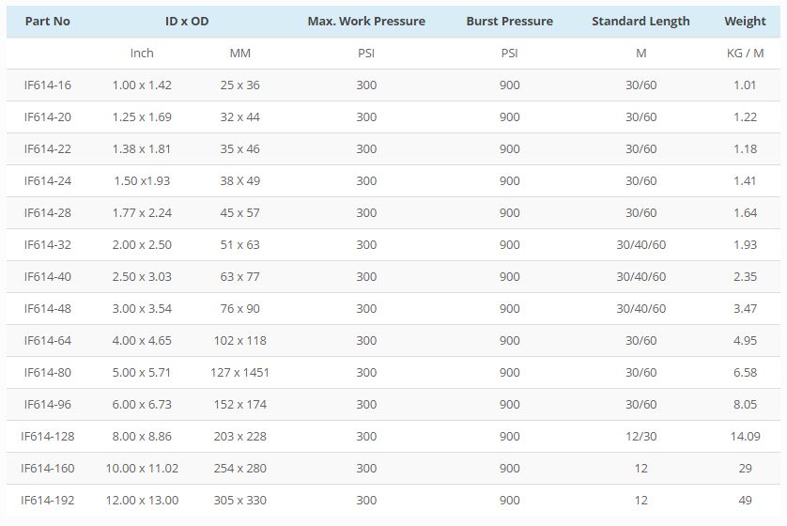Click the Part No column header
This screenshot has width=787, height=526.
click(x=47, y=21)
